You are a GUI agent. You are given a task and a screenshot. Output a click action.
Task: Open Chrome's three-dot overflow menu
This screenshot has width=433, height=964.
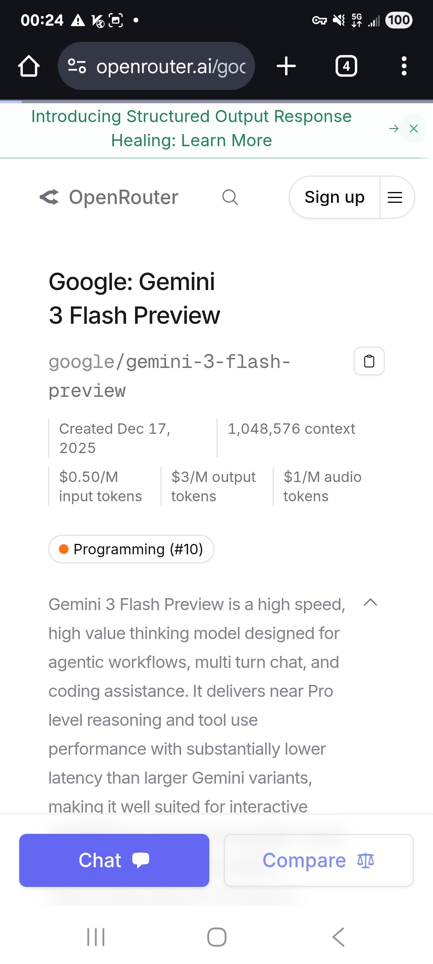(x=404, y=66)
